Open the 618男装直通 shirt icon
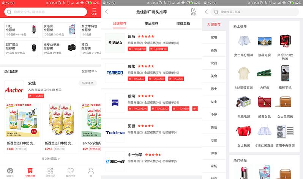This screenshot has height=179, width=303. (x=244, y=73)
